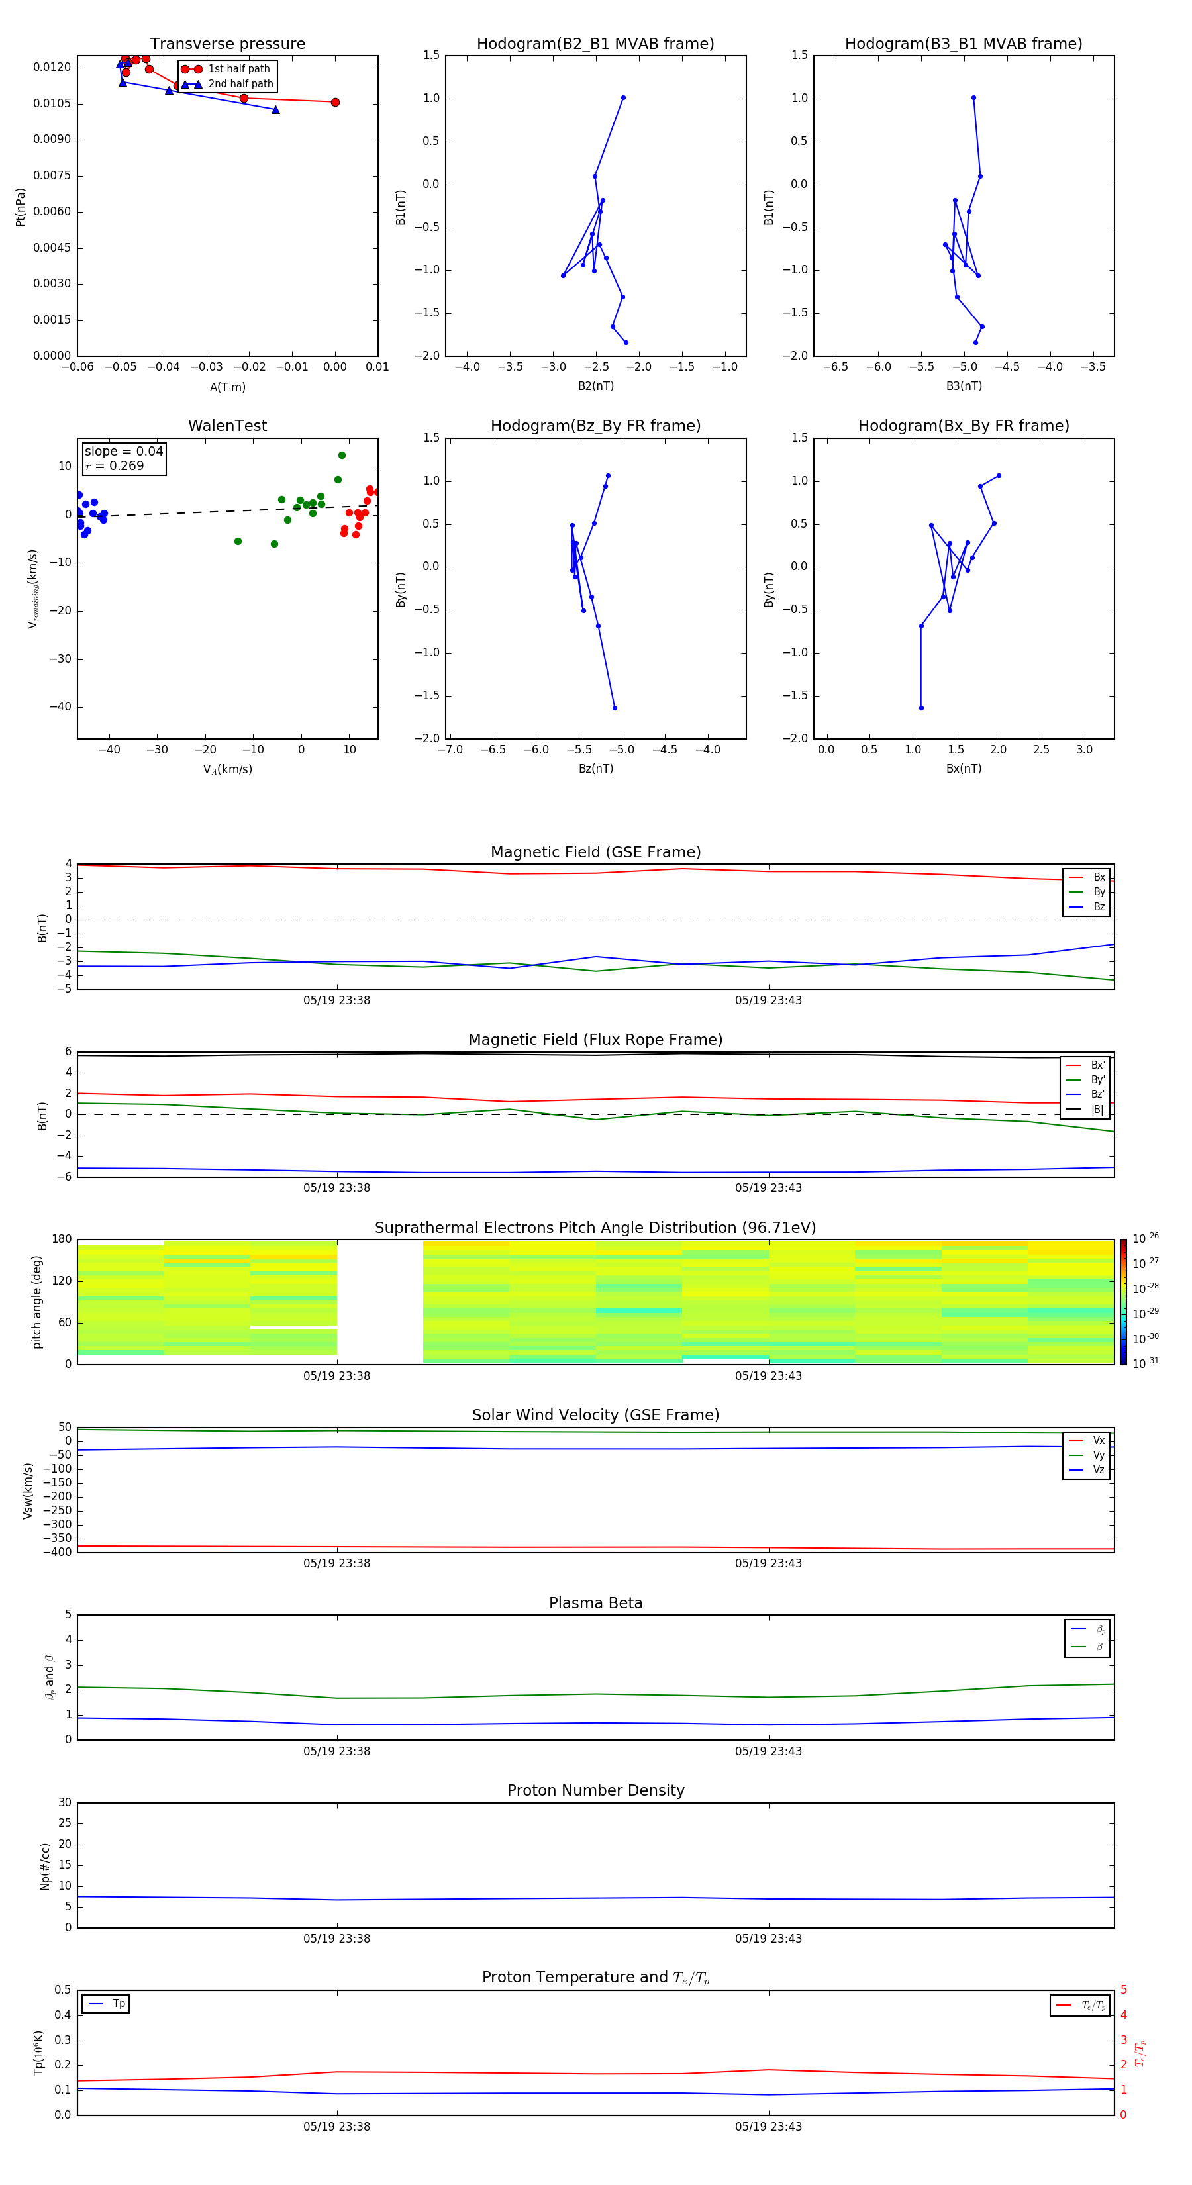Click the Suprathermal Electrons Pitch Angle Distribution title
This screenshot has height=2185, width=1192.
(595, 1228)
